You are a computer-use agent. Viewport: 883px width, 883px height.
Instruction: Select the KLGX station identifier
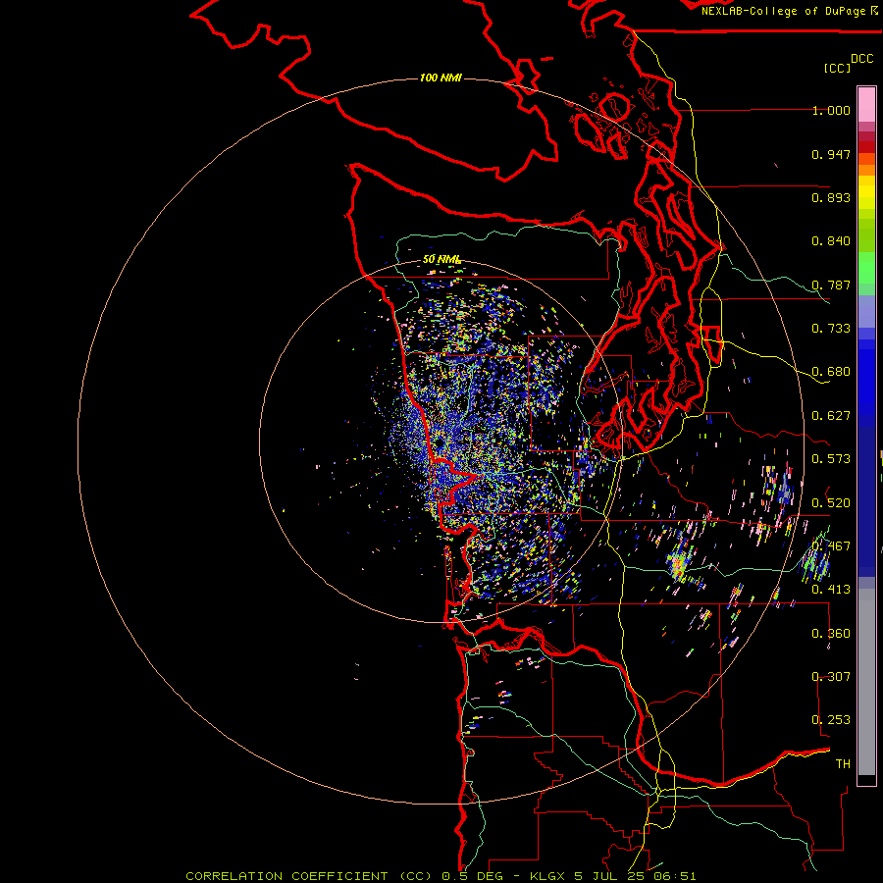pyautogui.click(x=546, y=876)
